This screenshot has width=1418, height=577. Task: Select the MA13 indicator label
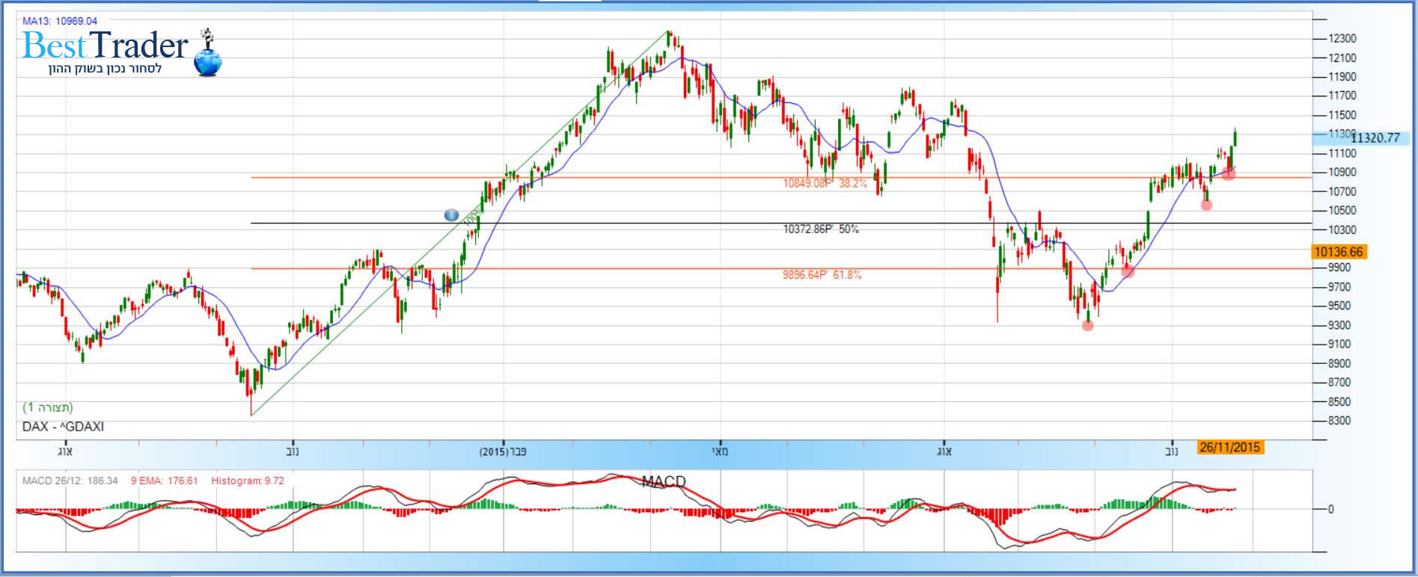pyautogui.click(x=60, y=21)
